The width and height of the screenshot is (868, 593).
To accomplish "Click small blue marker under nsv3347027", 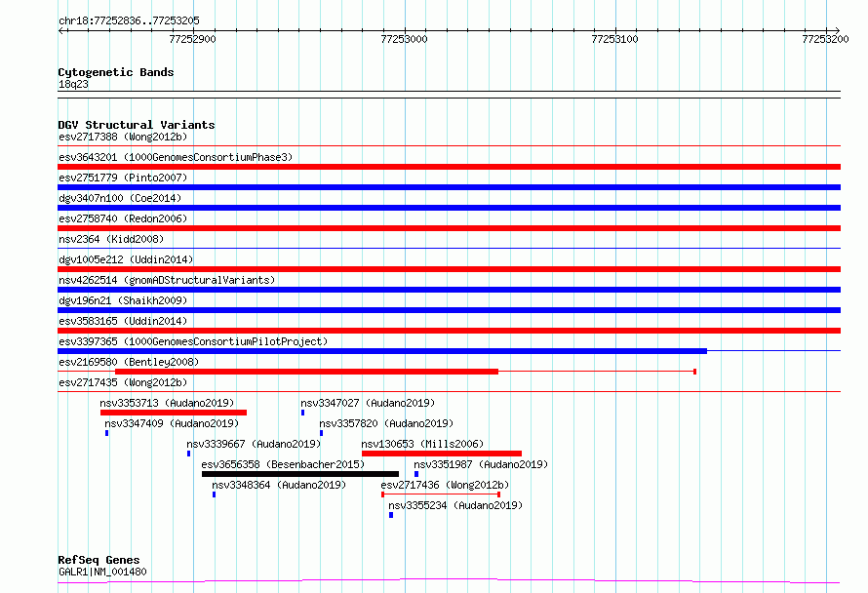I will [x=302, y=413].
